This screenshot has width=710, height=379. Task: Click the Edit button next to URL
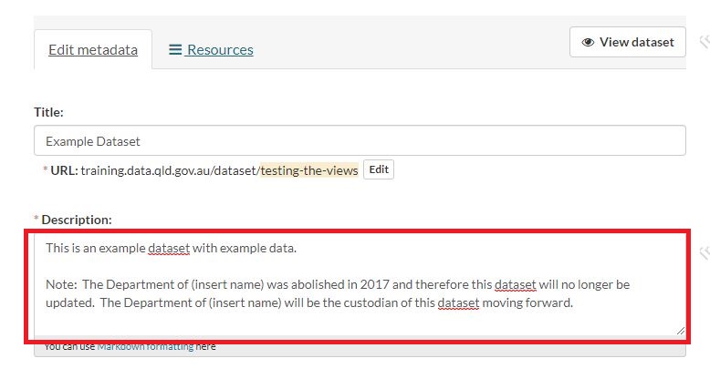pos(379,169)
